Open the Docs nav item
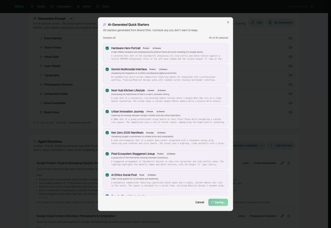This screenshot has width=331, height=228. pyautogui.click(x=103, y=7)
